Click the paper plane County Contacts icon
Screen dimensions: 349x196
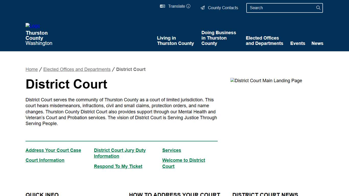coord(203,8)
